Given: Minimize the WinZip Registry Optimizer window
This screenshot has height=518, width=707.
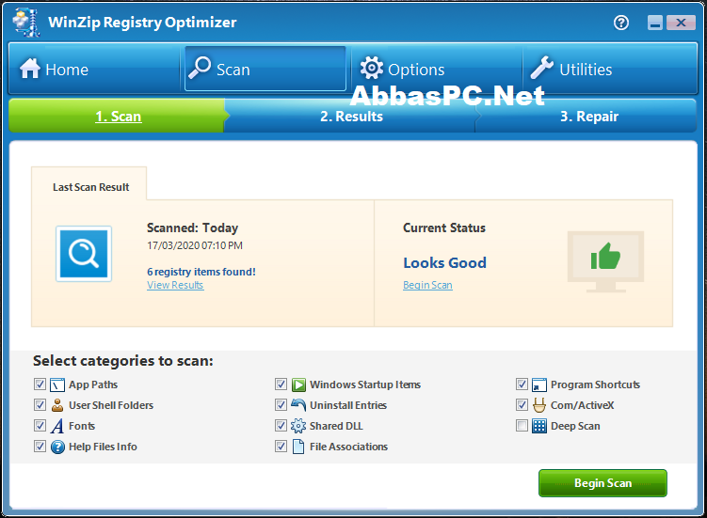Looking at the screenshot, I should [654, 23].
